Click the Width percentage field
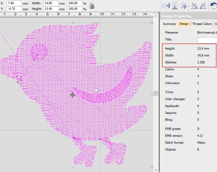Image resolution: width=217 pixels, height=172 pixels. (x=75, y=3)
